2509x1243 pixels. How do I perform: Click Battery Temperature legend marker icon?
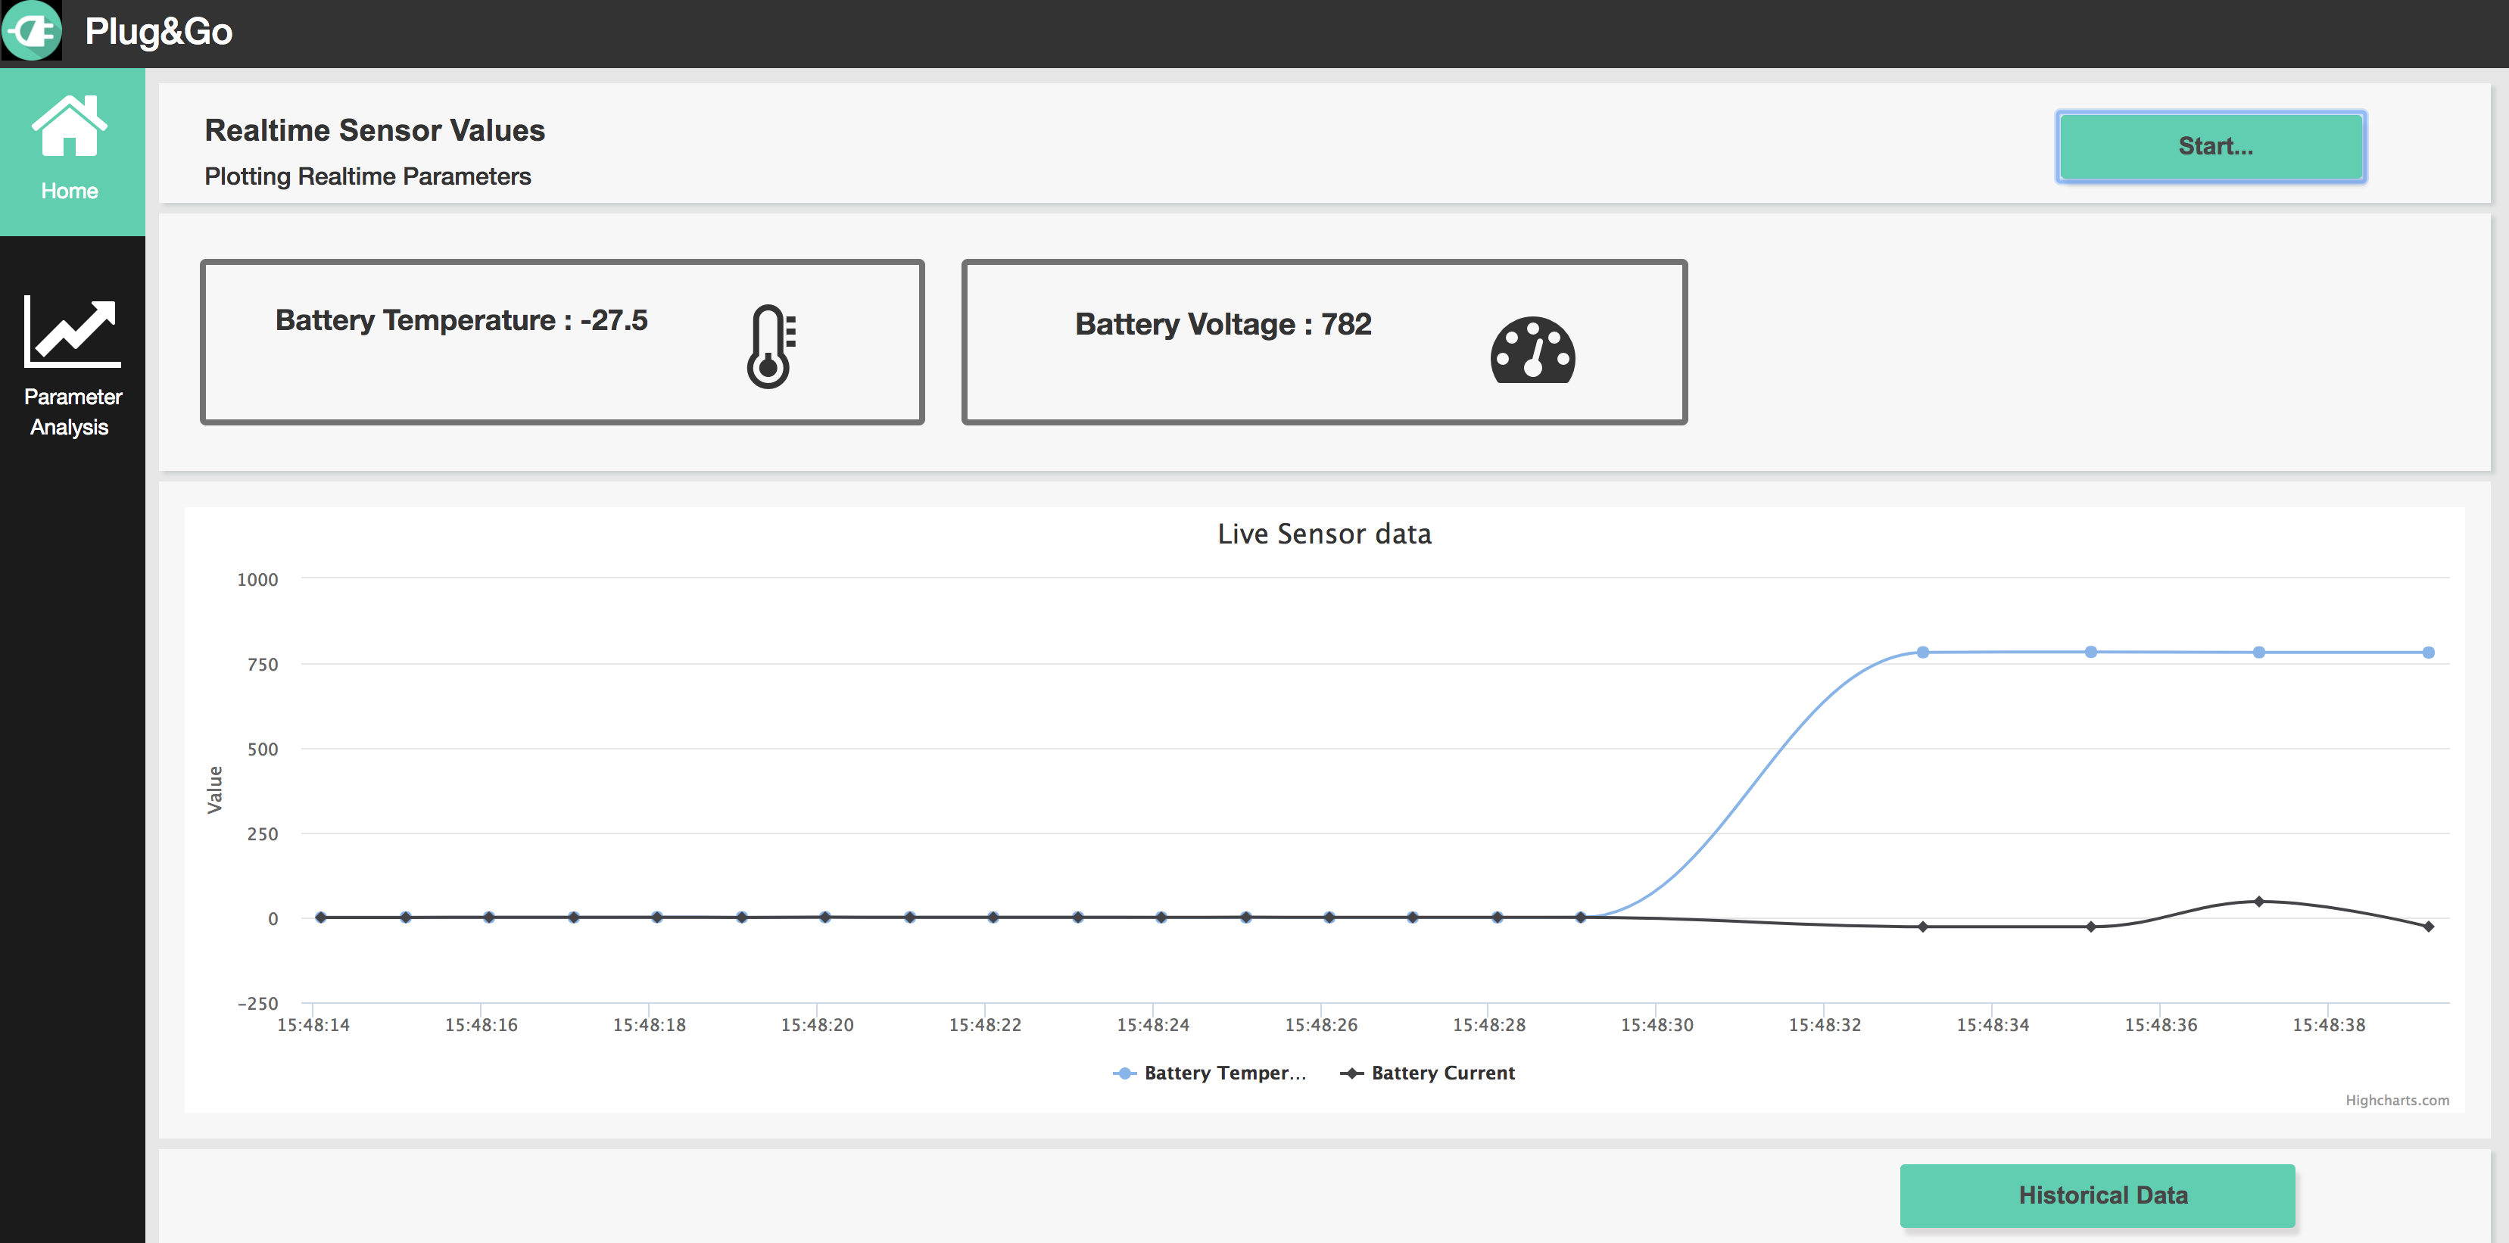(x=1125, y=1073)
